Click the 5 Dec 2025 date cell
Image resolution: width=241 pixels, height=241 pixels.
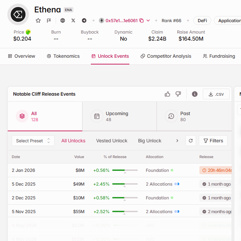23,184
